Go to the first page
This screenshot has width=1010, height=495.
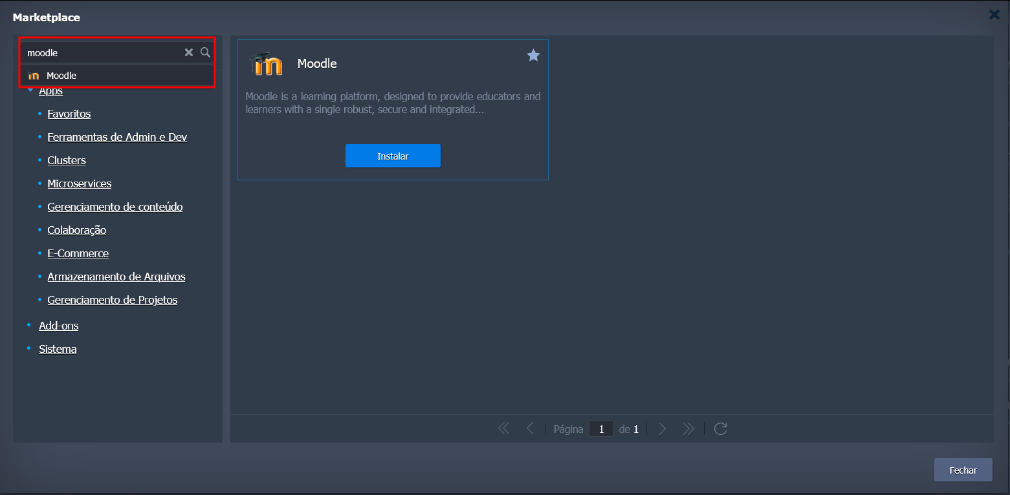(x=504, y=428)
